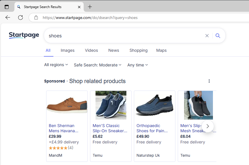The width and height of the screenshot is (249, 165).
Task: Expand the All regions dropdown
Action: (56, 65)
